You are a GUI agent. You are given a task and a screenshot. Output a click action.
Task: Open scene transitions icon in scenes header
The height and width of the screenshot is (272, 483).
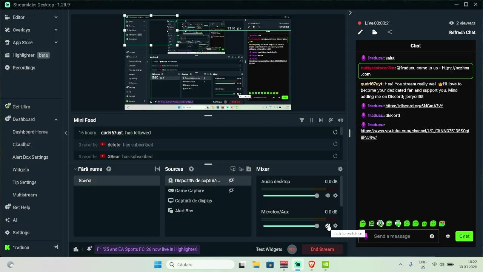157,169
